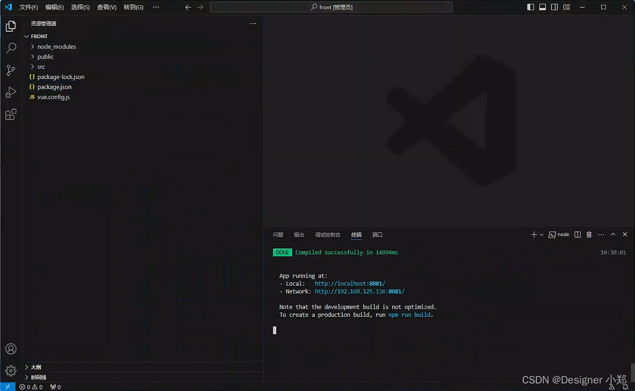Open the Explorer view in activity bar
This screenshot has width=635, height=391.
(11, 26)
